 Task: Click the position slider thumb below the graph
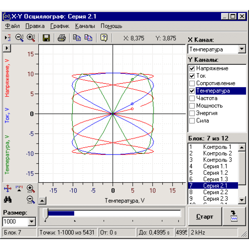click(45, 214)
